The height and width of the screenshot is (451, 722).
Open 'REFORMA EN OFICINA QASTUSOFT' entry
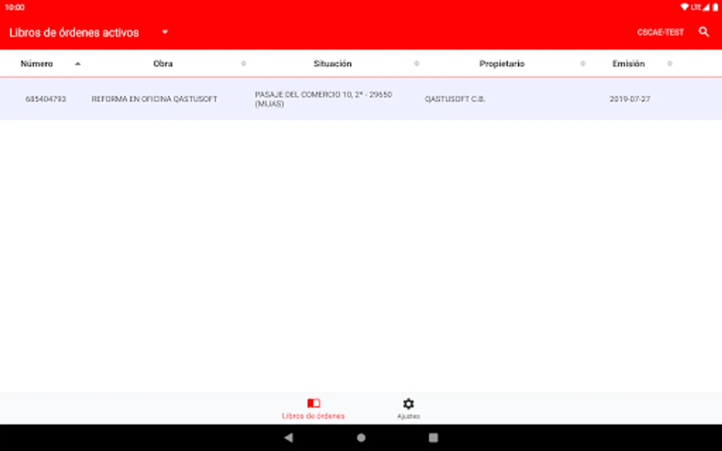(154, 99)
